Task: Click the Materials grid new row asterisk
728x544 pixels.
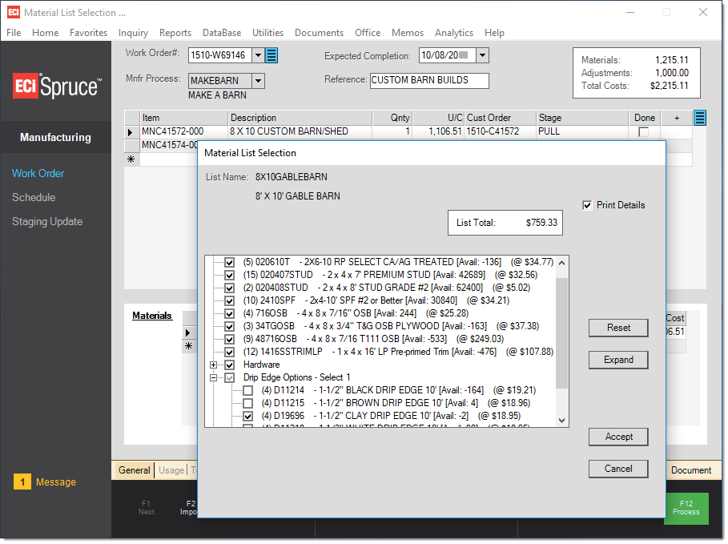Action: point(188,345)
